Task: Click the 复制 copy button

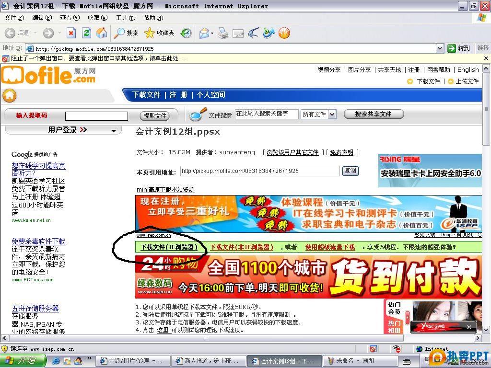Action: pyautogui.click(x=350, y=171)
